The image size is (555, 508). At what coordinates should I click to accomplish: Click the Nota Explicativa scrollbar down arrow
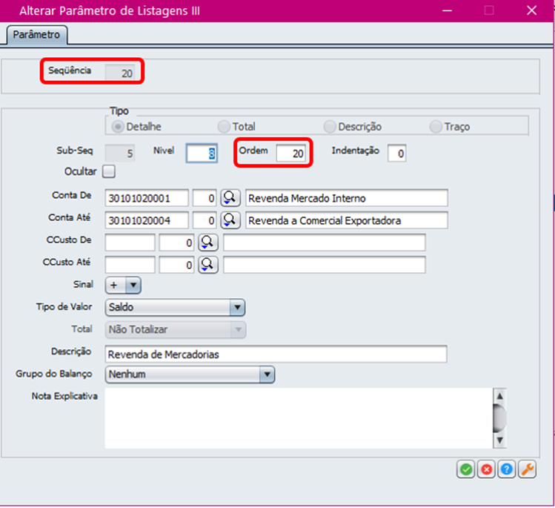[500, 440]
